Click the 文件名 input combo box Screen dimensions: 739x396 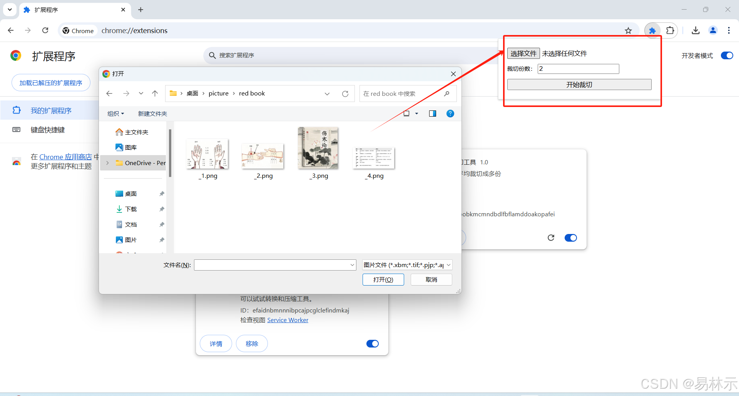[275, 265]
